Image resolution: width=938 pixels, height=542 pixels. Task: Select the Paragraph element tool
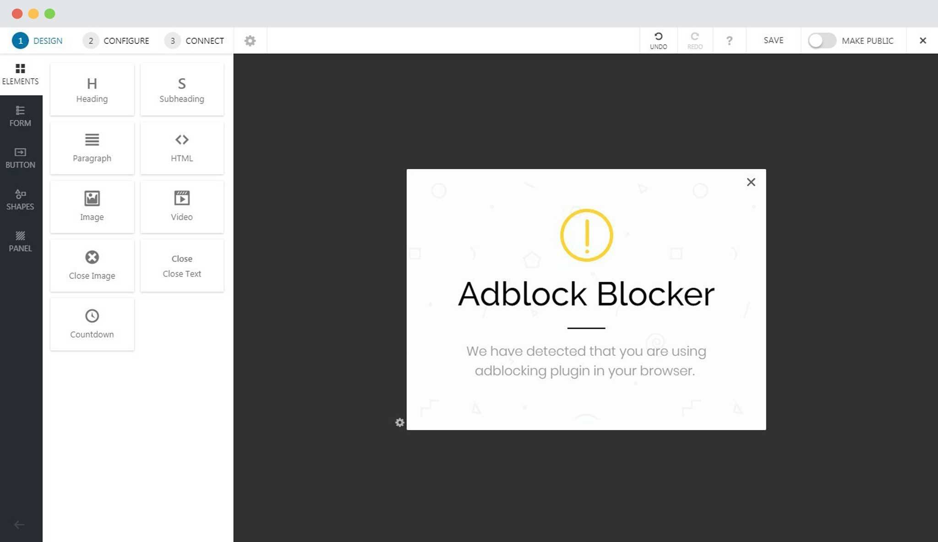tap(92, 146)
